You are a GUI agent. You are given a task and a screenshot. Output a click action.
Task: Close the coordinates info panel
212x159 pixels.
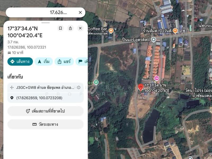point(80,28)
